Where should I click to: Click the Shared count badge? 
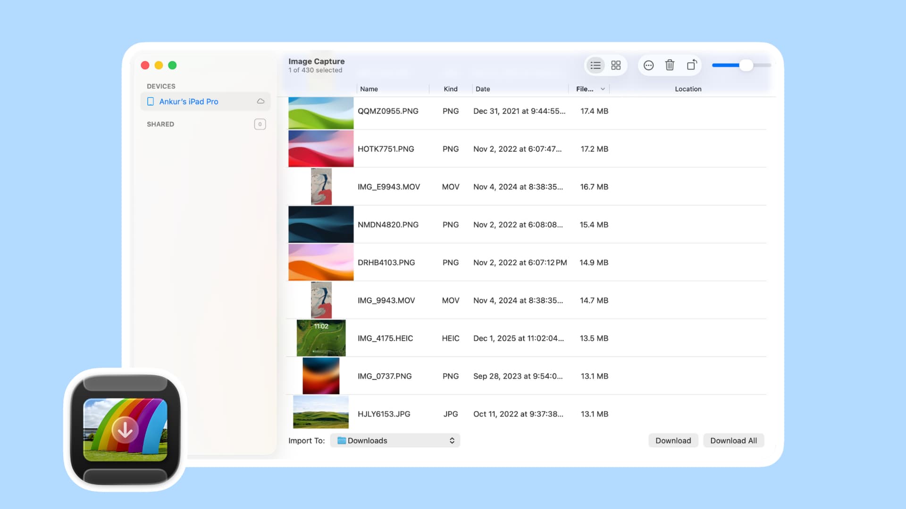260,124
